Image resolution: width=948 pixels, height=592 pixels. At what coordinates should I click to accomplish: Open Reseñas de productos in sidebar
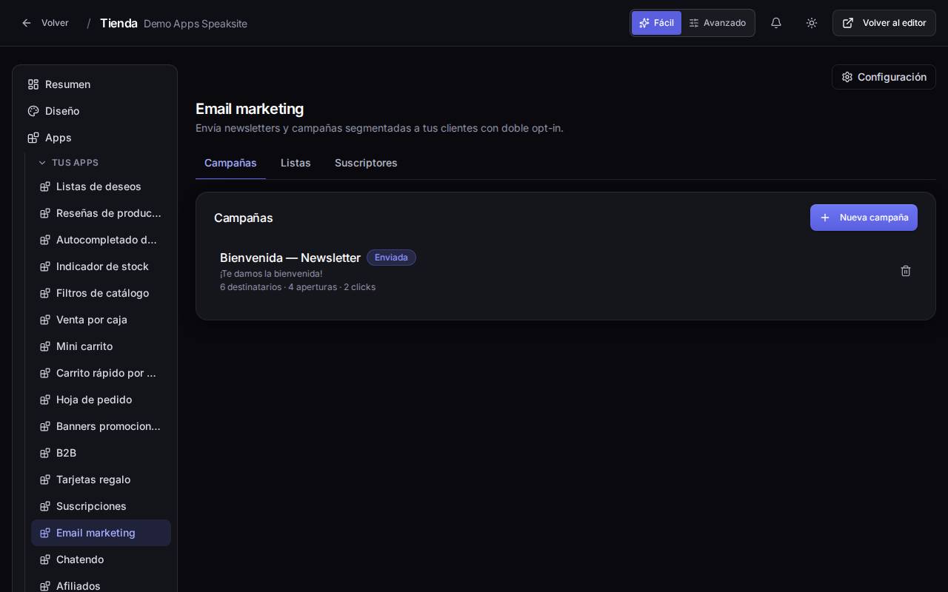pos(101,213)
